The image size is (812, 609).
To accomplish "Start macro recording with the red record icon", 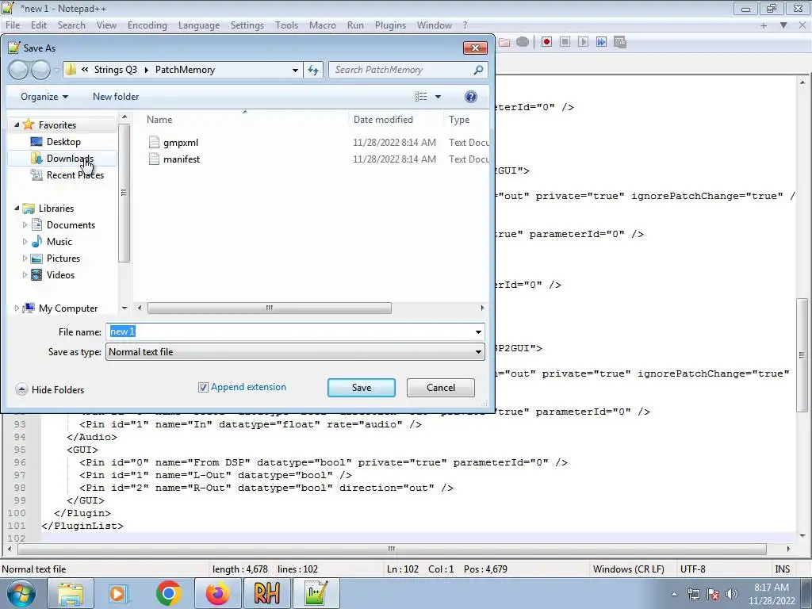I will point(546,42).
